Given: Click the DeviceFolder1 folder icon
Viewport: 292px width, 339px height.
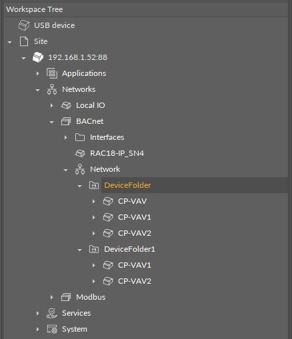Looking at the screenshot, I should 94,249.
